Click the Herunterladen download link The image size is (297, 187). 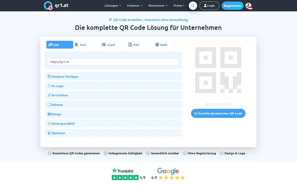218,104
